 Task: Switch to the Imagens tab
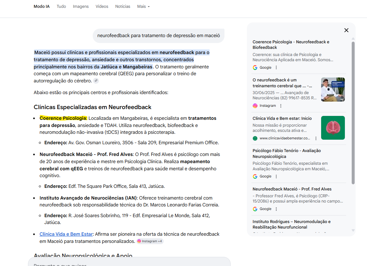point(81,7)
